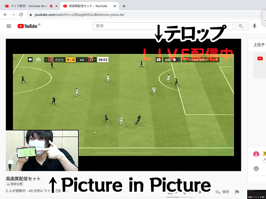Click the 2 人が視聴中 viewer count text
The width and height of the screenshot is (266, 199).
16,191
